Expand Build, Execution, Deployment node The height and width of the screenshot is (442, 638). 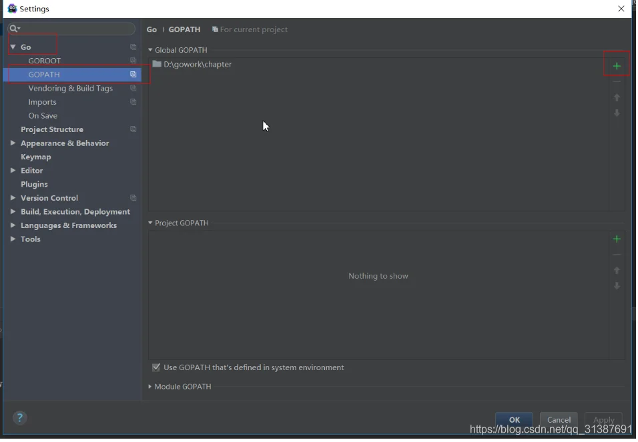tap(13, 212)
